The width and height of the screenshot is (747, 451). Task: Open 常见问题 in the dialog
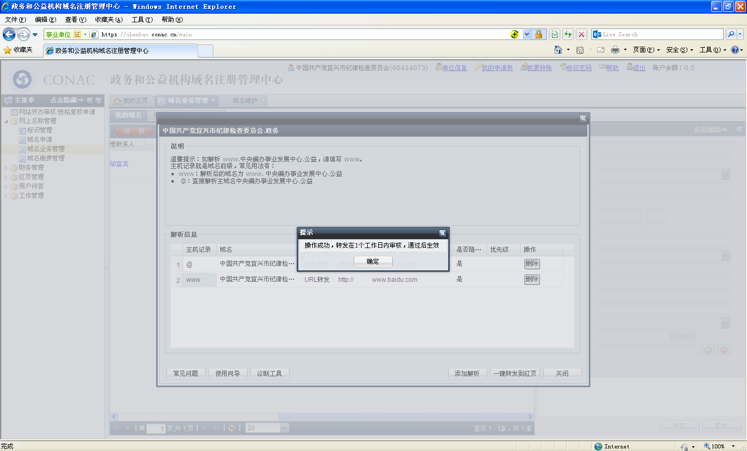point(186,374)
